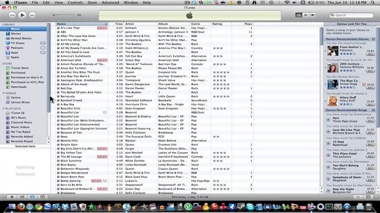Image resolution: width=380 pixels, height=213 pixels.
Task: Open the 90's Music playlist
Action: (18, 118)
